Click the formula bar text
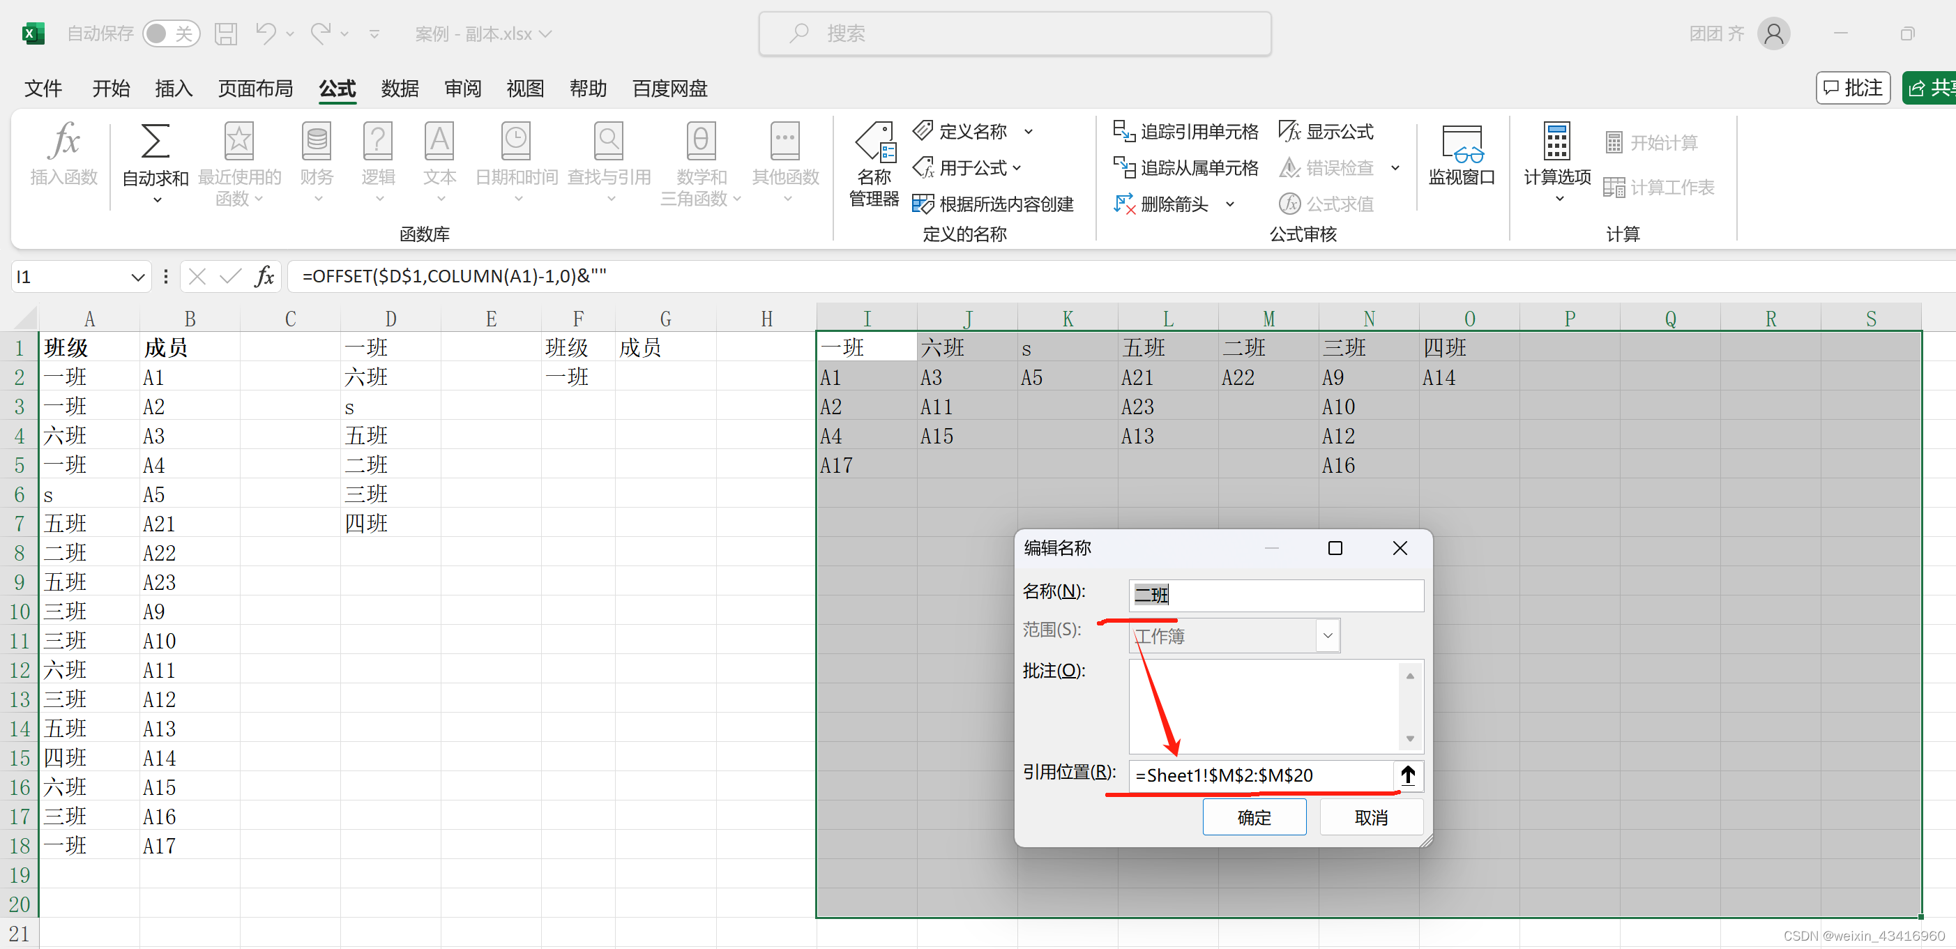1956x949 pixels. point(454,276)
